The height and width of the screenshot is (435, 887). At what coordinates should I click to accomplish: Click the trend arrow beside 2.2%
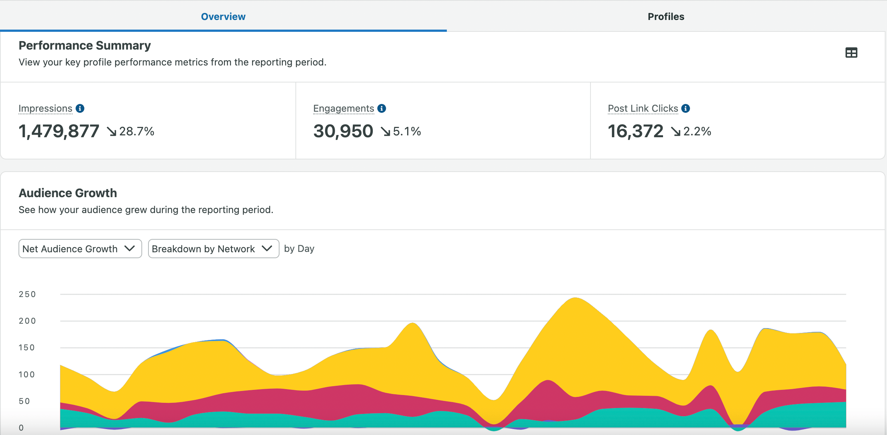pos(676,132)
